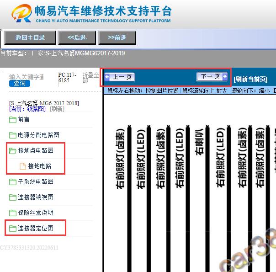Viewport: 276px width, 272px height.
Task: Focus the 输入关键字 search field
Action: [27, 77]
